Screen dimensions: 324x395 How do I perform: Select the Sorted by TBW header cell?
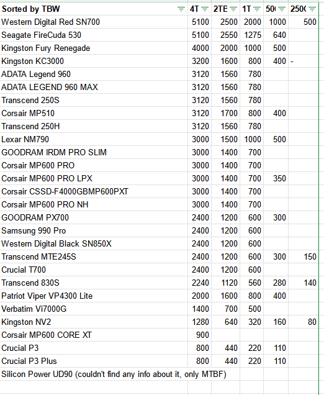(x=94, y=9)
